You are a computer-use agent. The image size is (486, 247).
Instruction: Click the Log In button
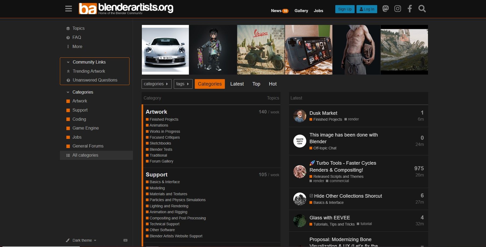click(367, 9)
